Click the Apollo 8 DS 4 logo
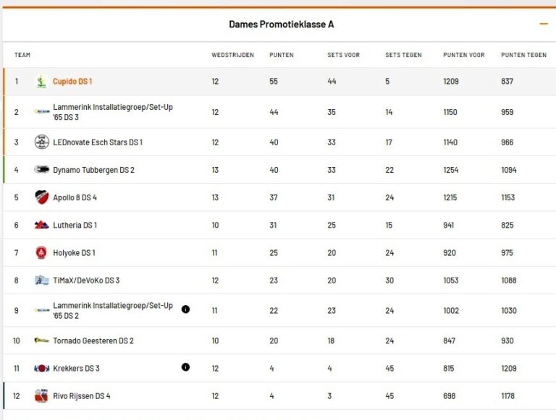 (x=42, y=197)
